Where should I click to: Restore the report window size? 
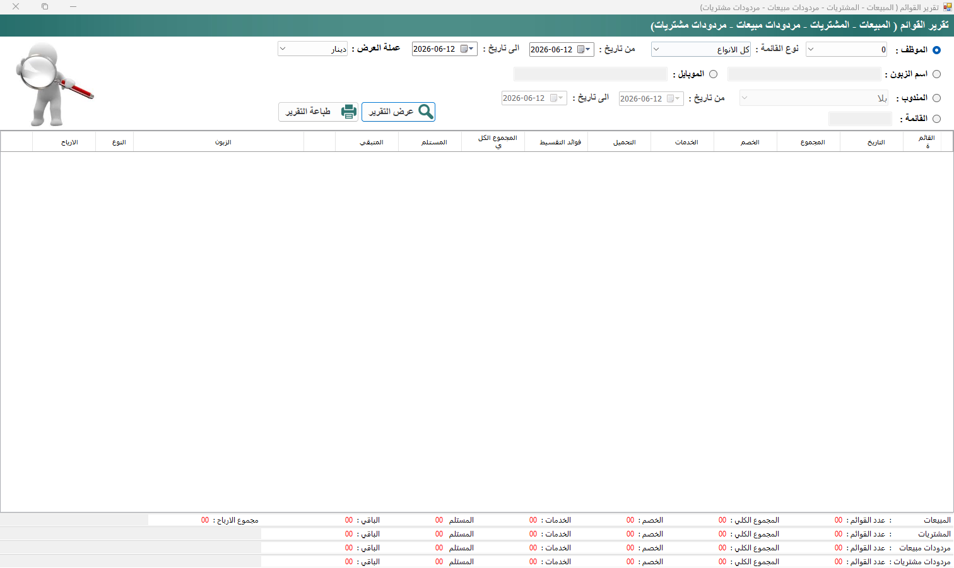[x=45, y=6]
